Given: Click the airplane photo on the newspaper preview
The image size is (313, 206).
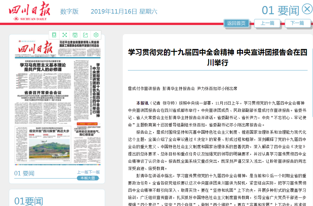Looking at the screenshot, I should coord(49,148).
